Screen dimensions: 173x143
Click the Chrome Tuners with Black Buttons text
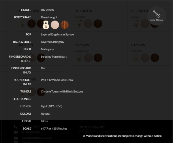tap(62, 91)
